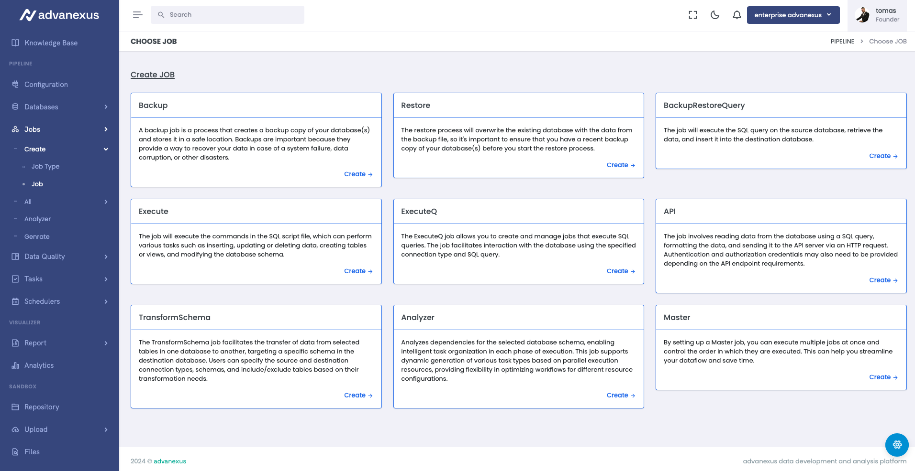Open tomas Founder profile menu

(x=877, y=15)
